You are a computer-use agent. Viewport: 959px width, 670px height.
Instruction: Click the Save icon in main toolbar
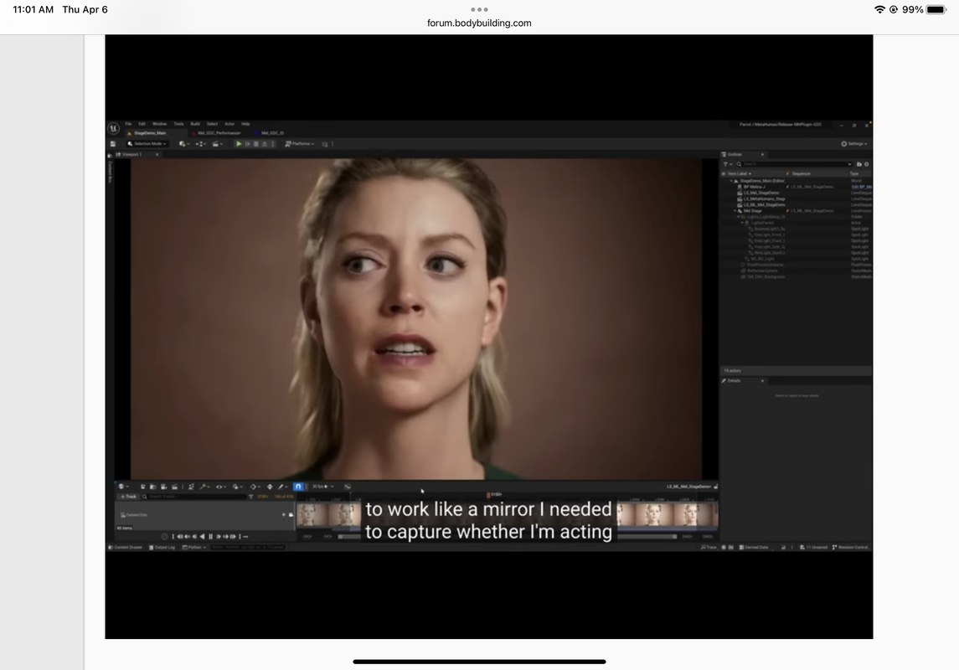coord(113,144)
